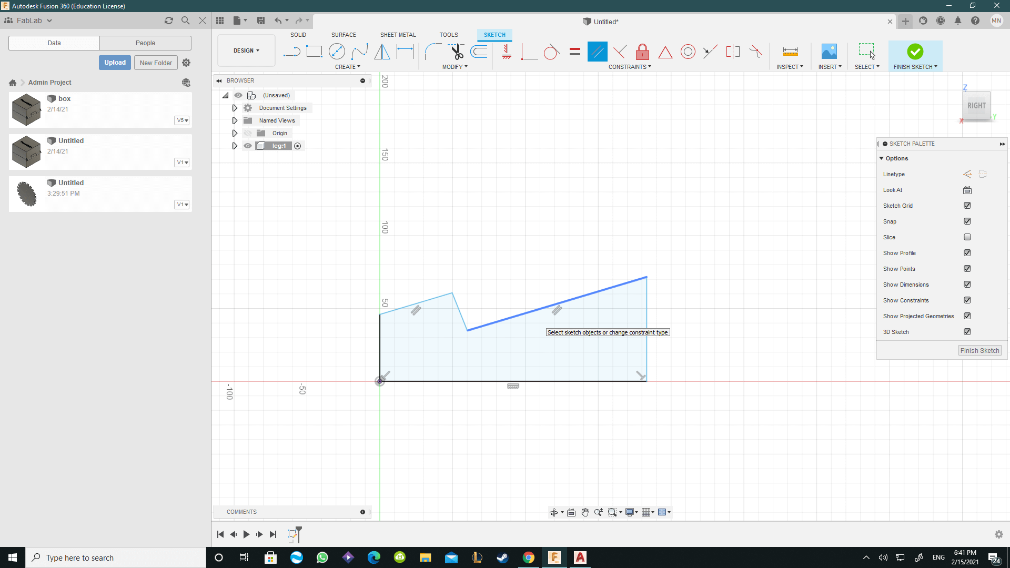Viewport: 1010px width, 568px height.
Task: Apply the Equal constraint
Action: pyautogui.click(x=574, y=52)
